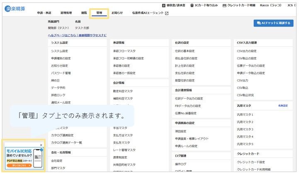Open パスワード管理

click(x=61, y=73)
